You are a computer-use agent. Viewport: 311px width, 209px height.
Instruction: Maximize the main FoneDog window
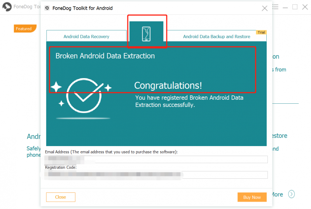[x=295, y=7]
